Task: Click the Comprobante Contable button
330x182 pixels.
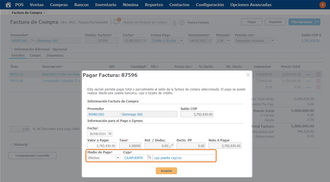Action: click(32, 156)
